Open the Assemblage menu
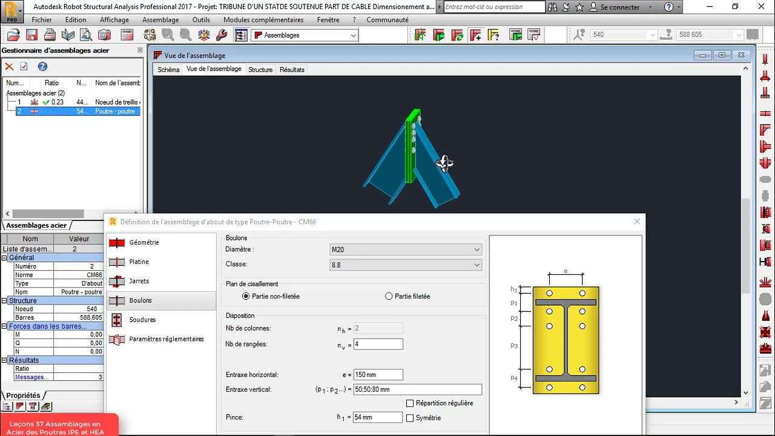This screenshot has height=436, width=775. 160,20
